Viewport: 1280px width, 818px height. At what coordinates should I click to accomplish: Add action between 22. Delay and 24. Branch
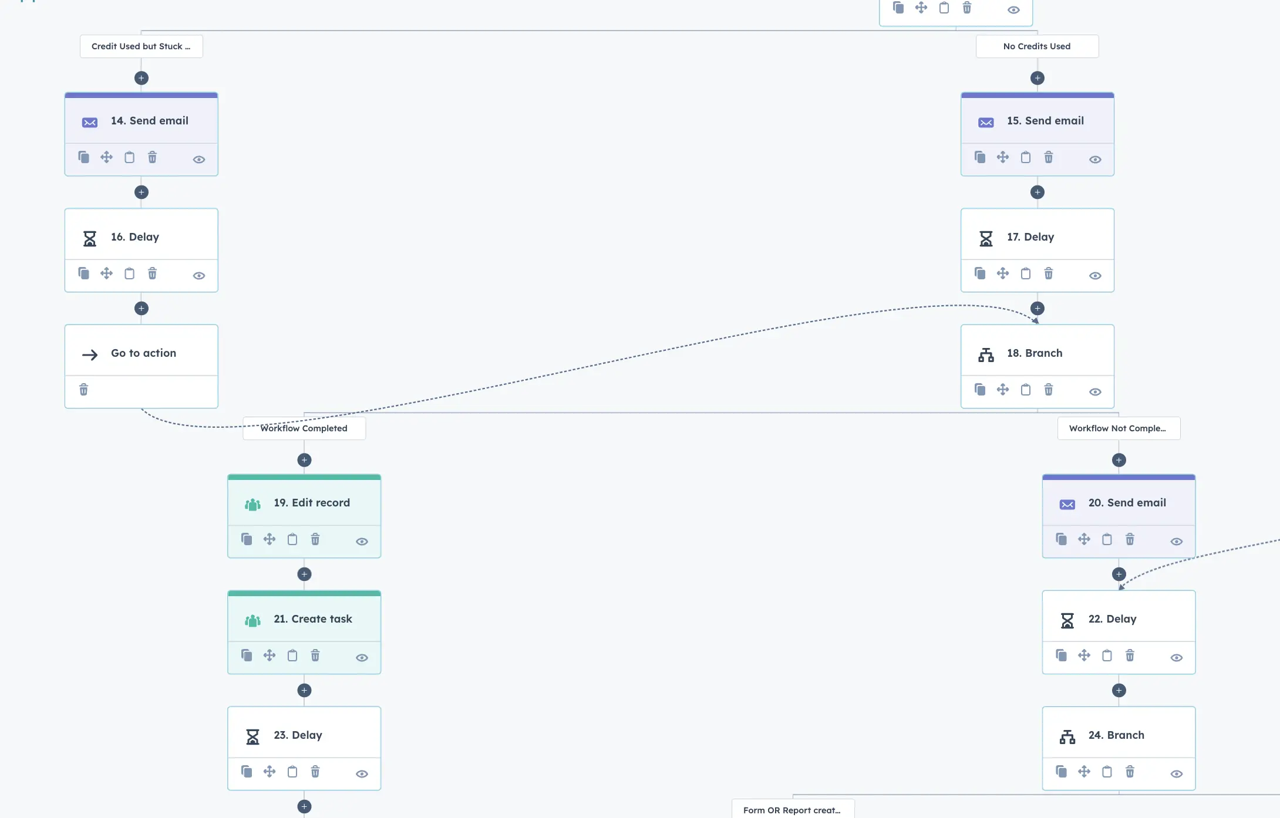click(x=1119, y=690)
